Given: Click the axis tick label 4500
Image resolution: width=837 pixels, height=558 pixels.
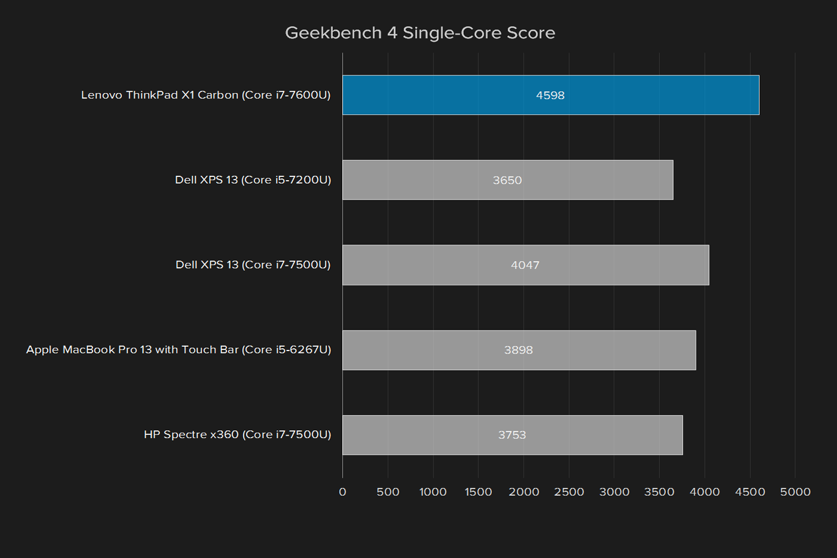Looking at the screenshot, I should pos(750,492).
